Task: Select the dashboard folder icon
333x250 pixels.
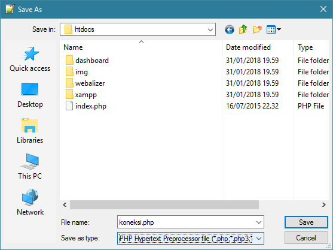Action: click(69, 61)
